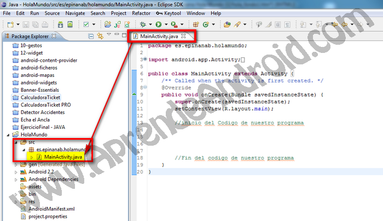The width and height of the screenshot is (383, 221).
Task: Open the External Tools dropdown arrow
Action: click(182, 25)
